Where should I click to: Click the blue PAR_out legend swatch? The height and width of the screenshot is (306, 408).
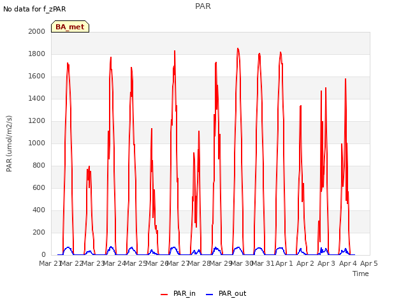(210, 295)
